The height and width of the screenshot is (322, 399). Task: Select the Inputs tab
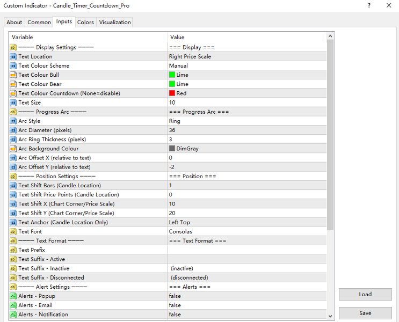click(64, 21)
